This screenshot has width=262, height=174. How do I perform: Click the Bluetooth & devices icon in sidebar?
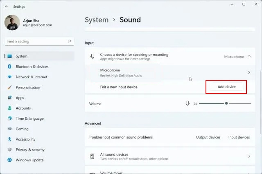click(9, 66)
